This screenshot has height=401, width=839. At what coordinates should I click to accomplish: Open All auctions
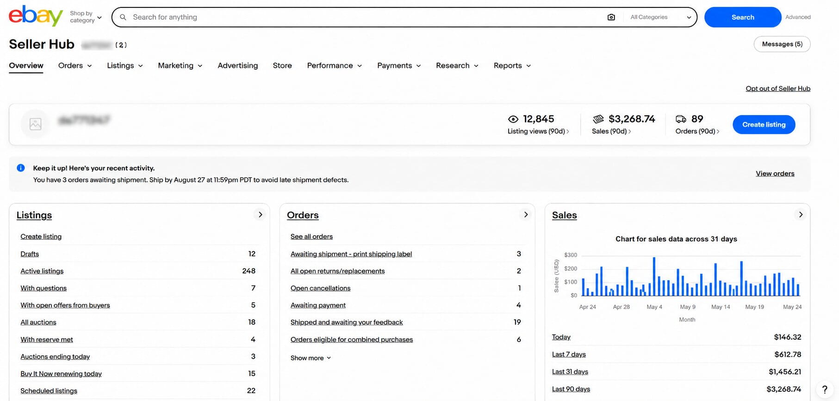tap(38, 322)
